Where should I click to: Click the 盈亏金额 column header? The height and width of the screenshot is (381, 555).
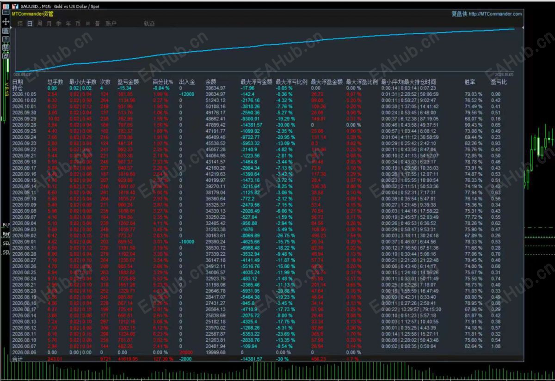coord(129,82)
